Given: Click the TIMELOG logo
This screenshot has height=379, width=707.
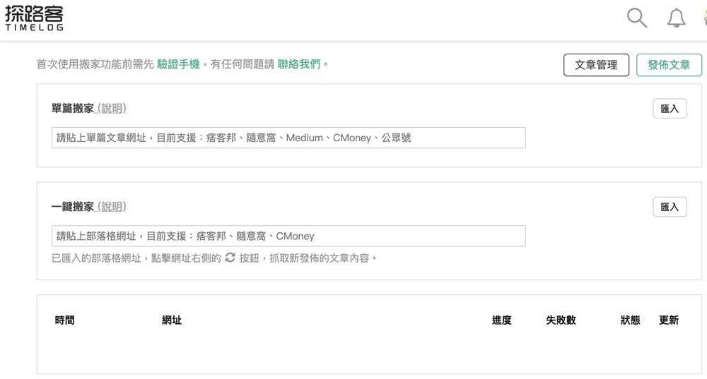Looking at the screenshot, I should tap(34, 18).
